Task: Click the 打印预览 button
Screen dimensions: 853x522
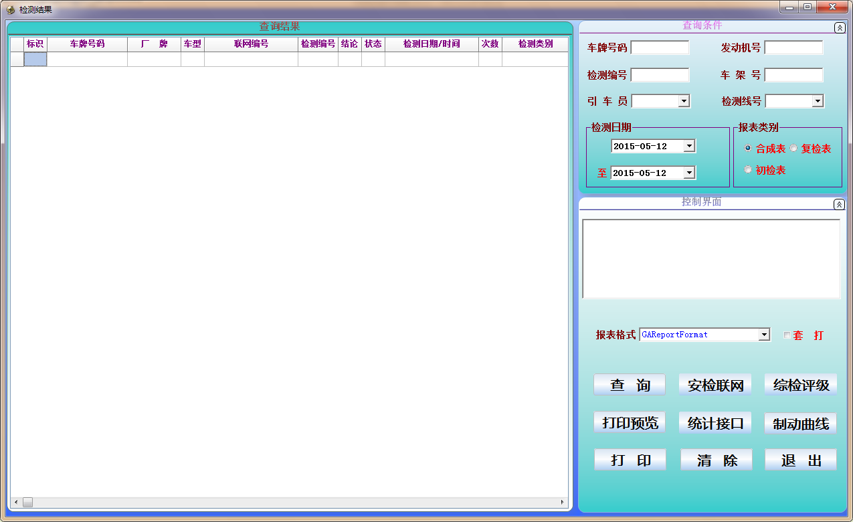Action: point(630,423)
